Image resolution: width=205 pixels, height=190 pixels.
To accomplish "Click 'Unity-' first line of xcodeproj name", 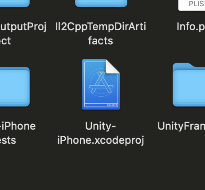I will point(100,126).
